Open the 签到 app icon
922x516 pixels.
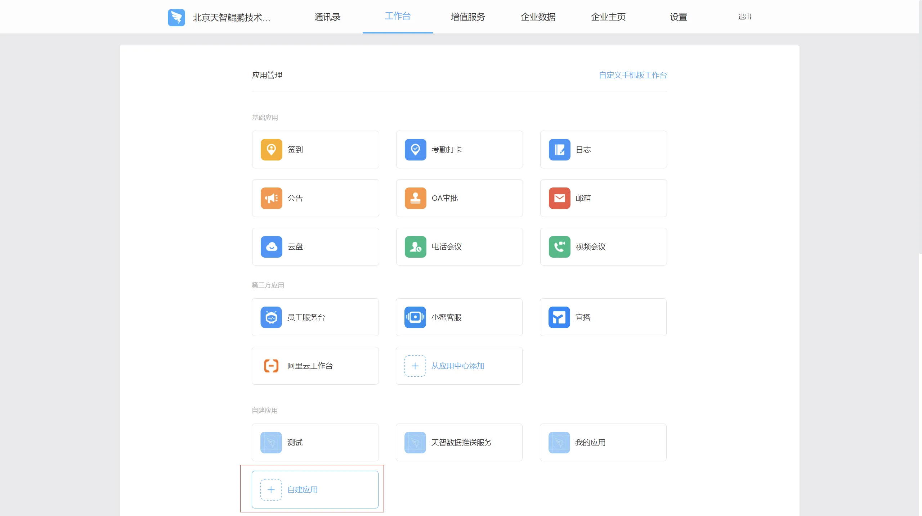[x=271, y=149]
